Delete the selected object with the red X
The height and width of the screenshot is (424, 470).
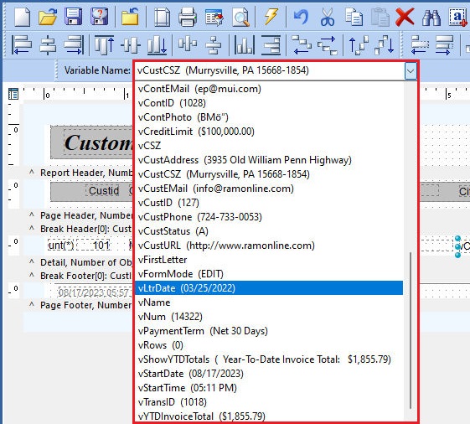pyautogui.click(x=405, y=17)
